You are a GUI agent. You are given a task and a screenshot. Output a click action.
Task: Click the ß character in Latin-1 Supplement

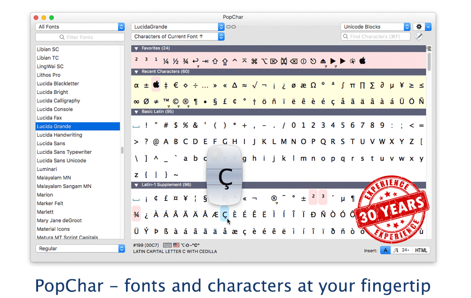click(166, 231)
